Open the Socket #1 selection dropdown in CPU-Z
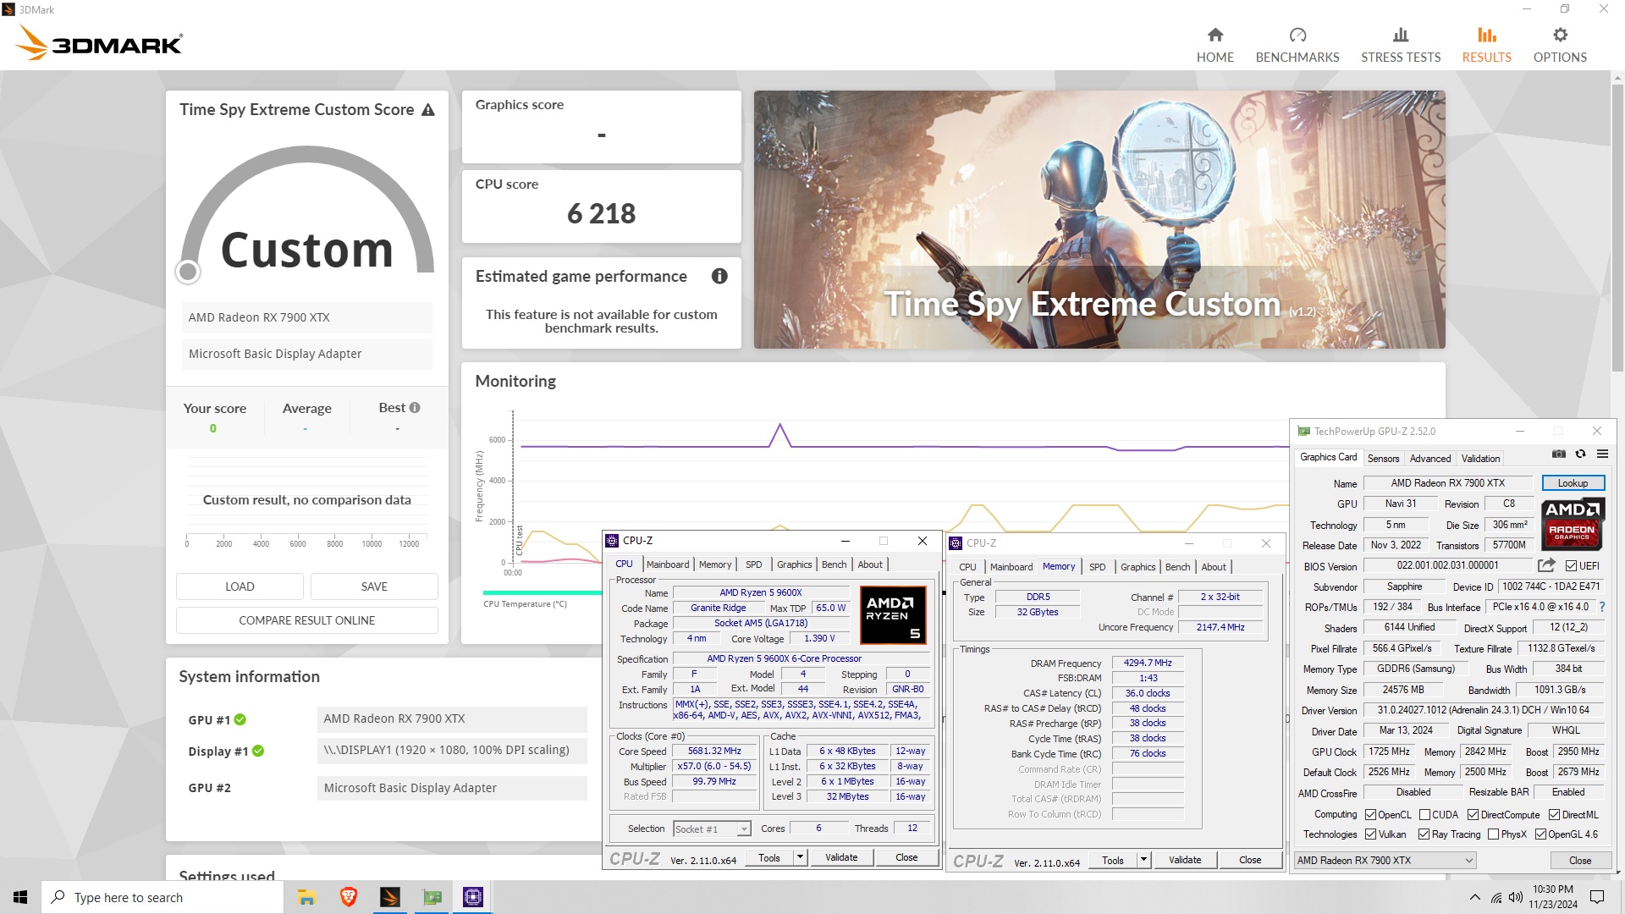The height and width of the screenshot is (914, 1625). tap(712, 829)
